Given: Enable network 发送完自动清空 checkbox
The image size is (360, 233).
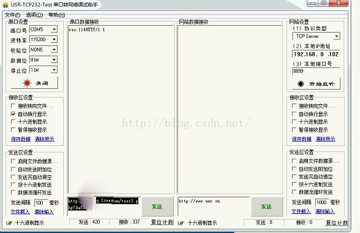Looking at the screenshot, I should (294, 177).
